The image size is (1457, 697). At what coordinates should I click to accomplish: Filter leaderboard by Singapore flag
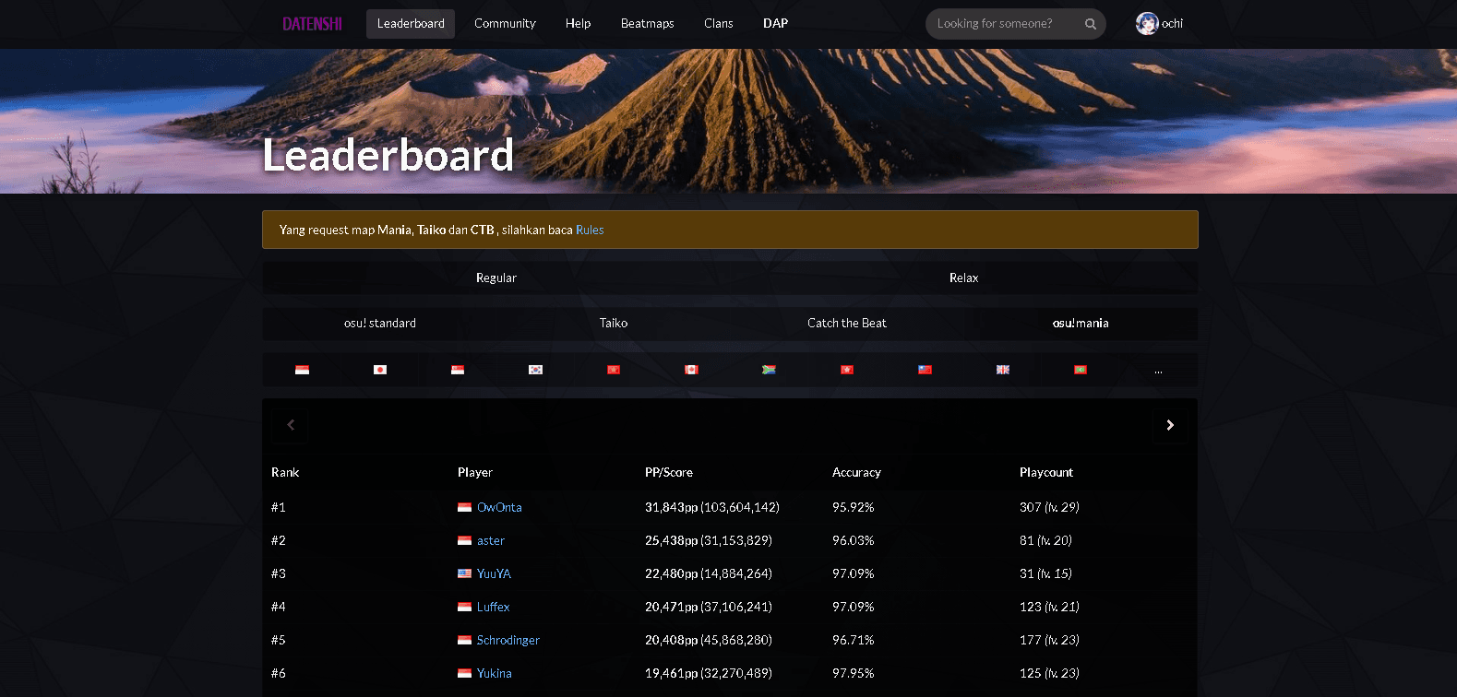point(458,370)
